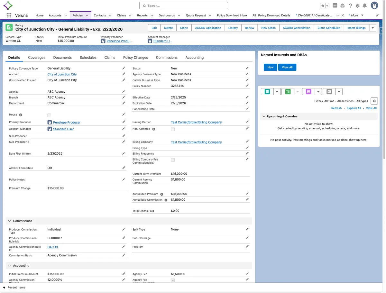The width and height of the screenshot is (386, 293).
Task: Click the Trailhead guidance cloud icon
Action: [x=343, y=6]
